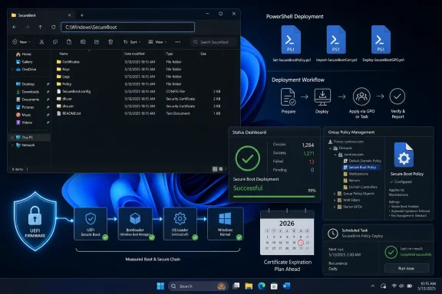The width and height of the screenshot is (442, 294).
Task: Go back in the SecureBoot Explorer window
Action: [x=15, y=27]
